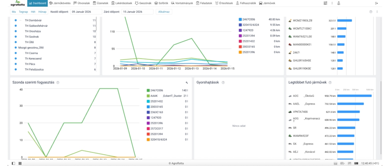390x166 pixels.
Task: Open the apps grid icon in header
Action: tap(326, 3)
